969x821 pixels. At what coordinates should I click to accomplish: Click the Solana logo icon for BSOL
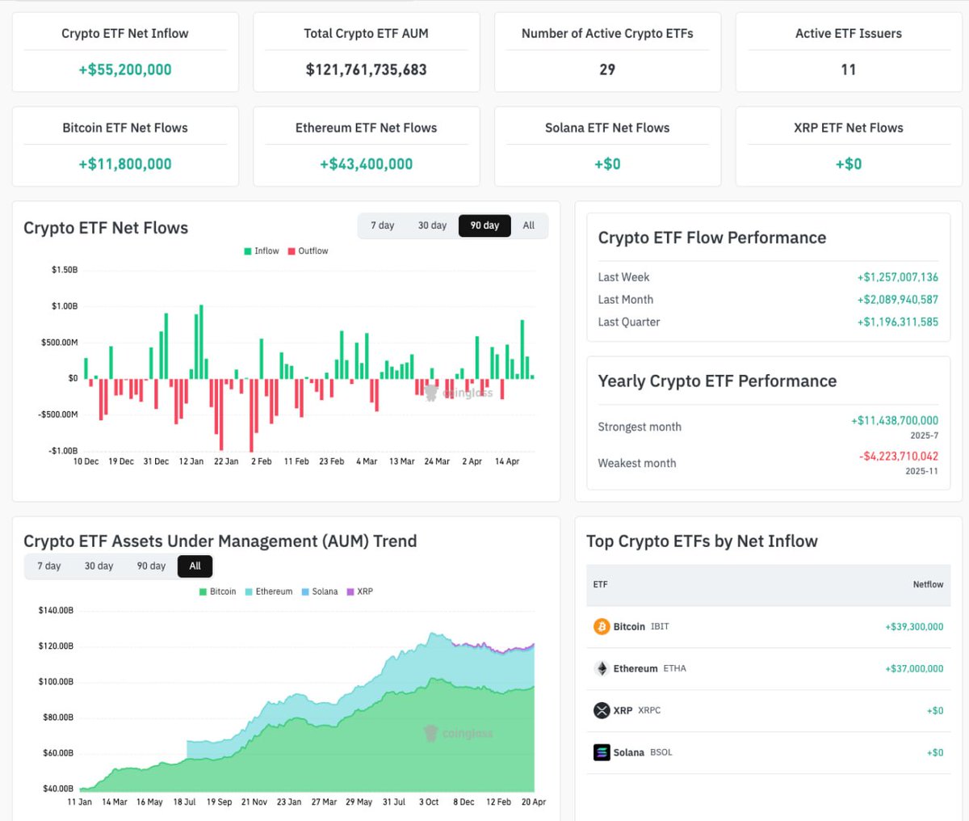pos(602,752)
